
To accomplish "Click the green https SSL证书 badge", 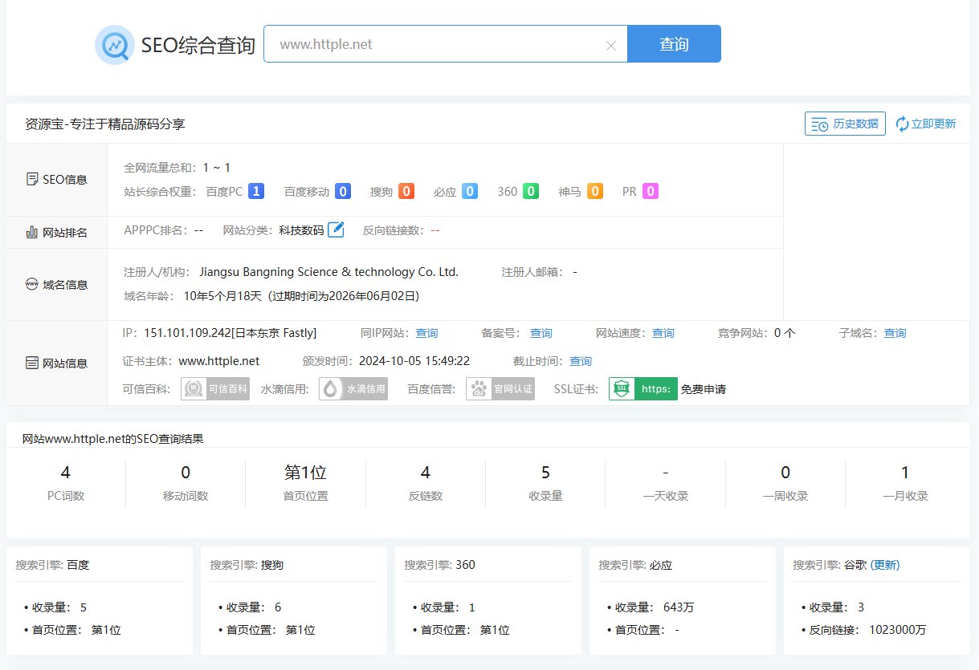I will tap(642, 388).
